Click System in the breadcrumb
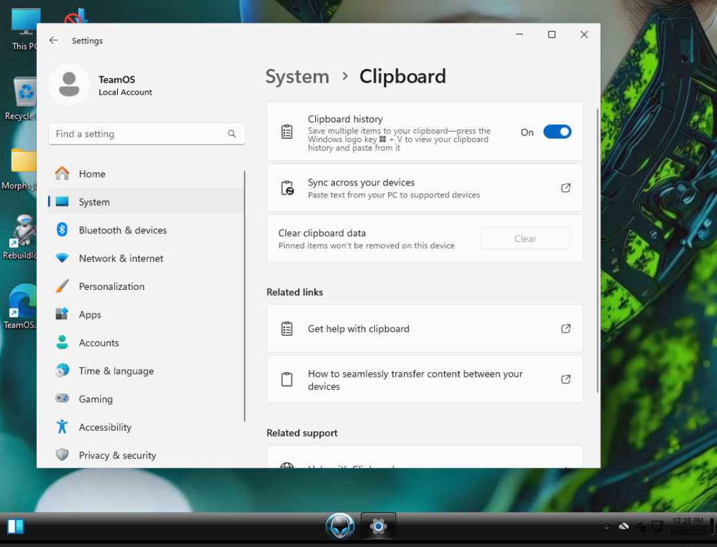Image resolution: width=717 pixels, height=547 pixels. pyautogui.click(x=297, y=76)
